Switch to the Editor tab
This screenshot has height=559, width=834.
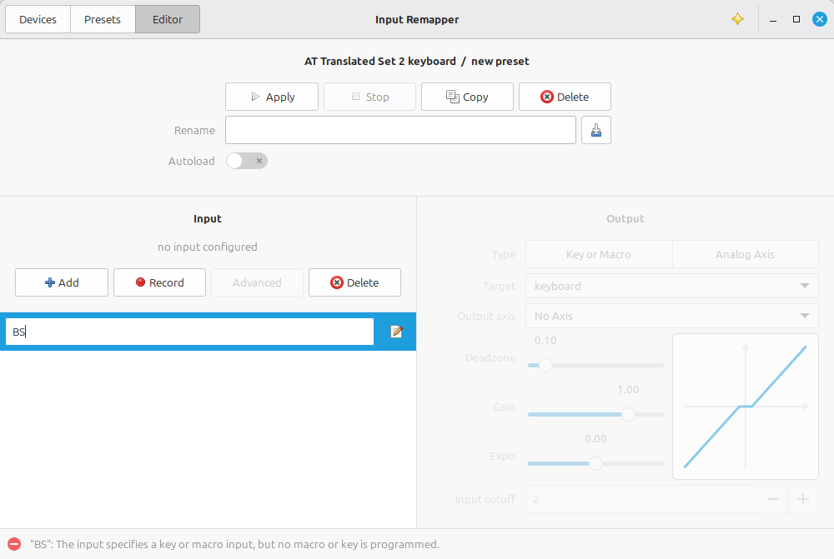(x=168, y=20)
